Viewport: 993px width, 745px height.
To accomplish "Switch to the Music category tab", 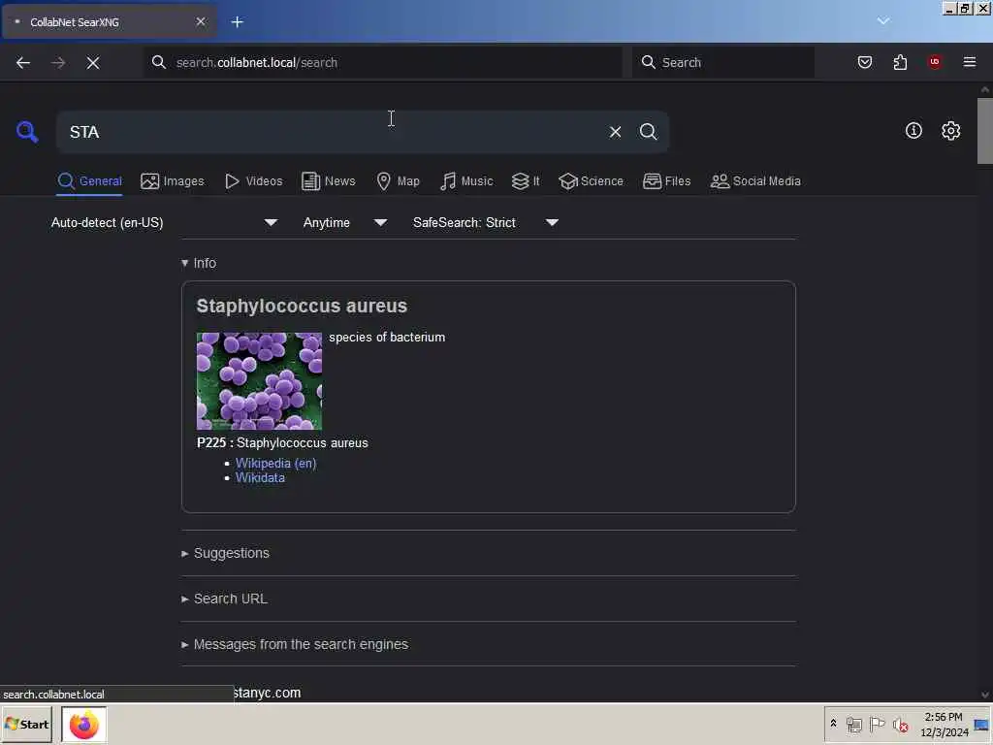I will (466, 181).
